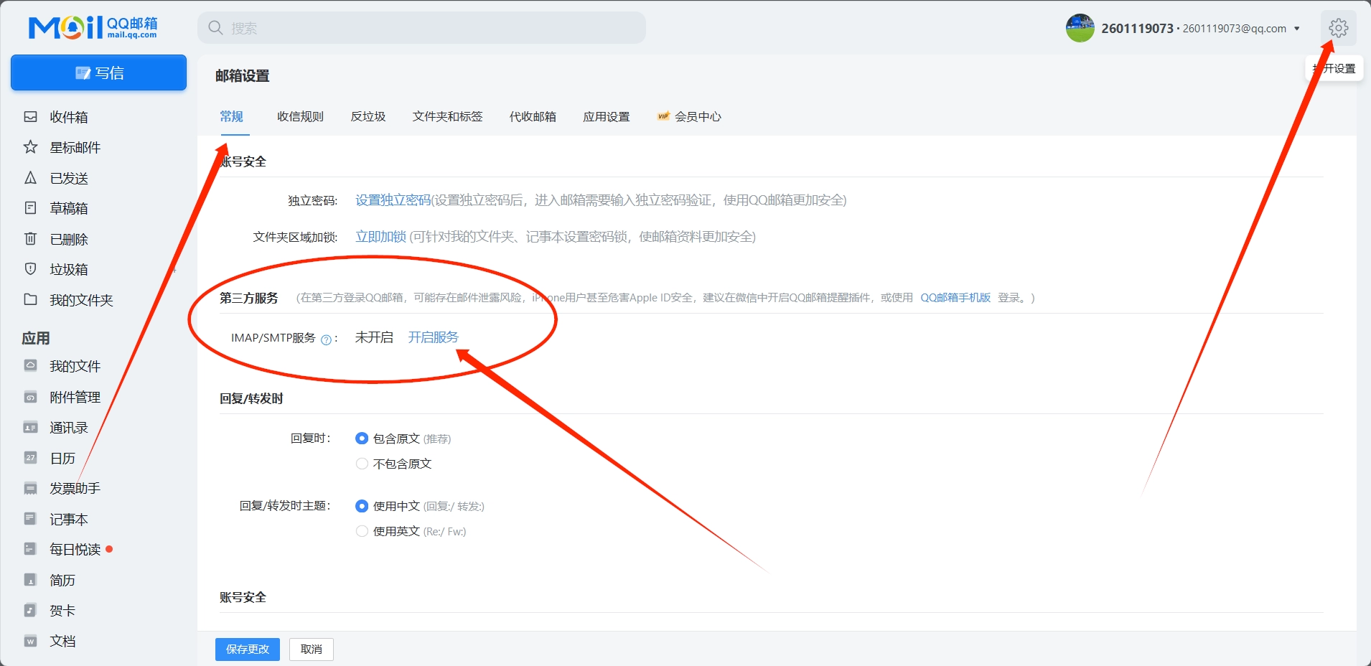Click the 未开启 status text
This screenshot has height=666, width=1371.
coord(374,337)
